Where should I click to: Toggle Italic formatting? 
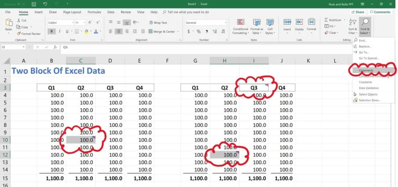[59, 31]
